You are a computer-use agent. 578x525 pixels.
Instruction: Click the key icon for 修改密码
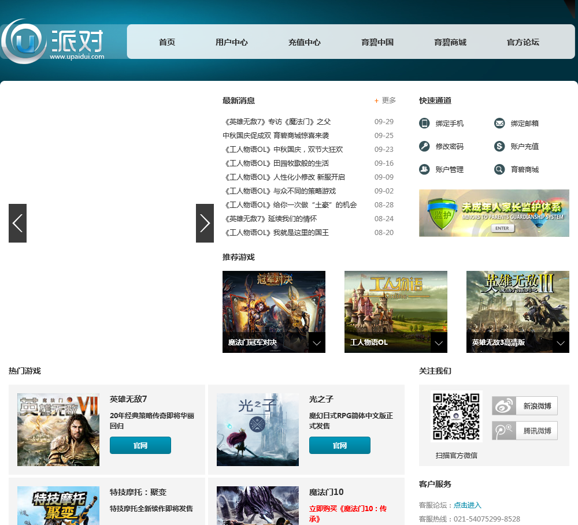tap(424, 146)
